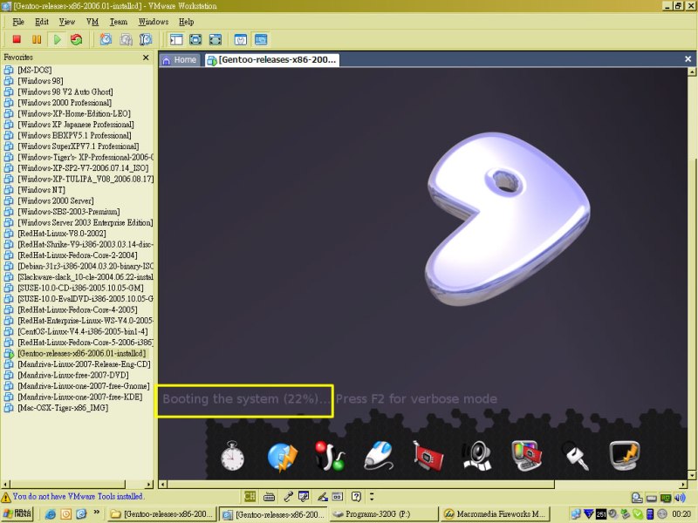
Task: Click the joystick icon on the boot splash
Action: (330, 456)
